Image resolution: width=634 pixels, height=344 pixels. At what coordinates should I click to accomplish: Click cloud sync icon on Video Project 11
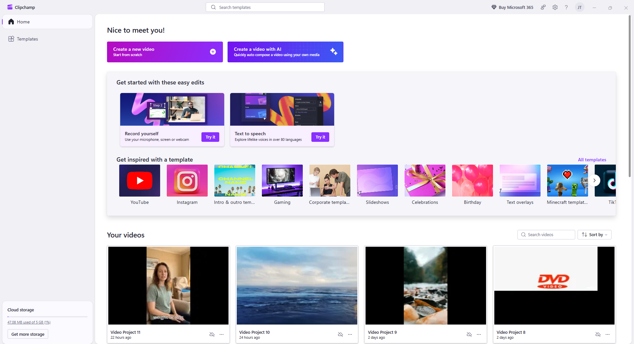212,334
